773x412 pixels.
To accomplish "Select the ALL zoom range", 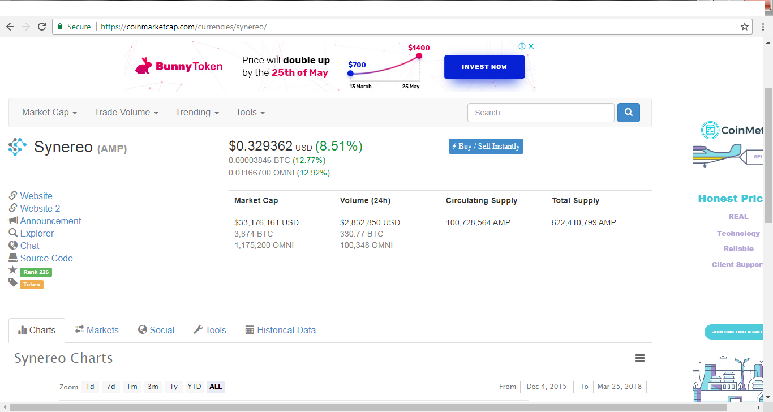I will click(216, 387).
